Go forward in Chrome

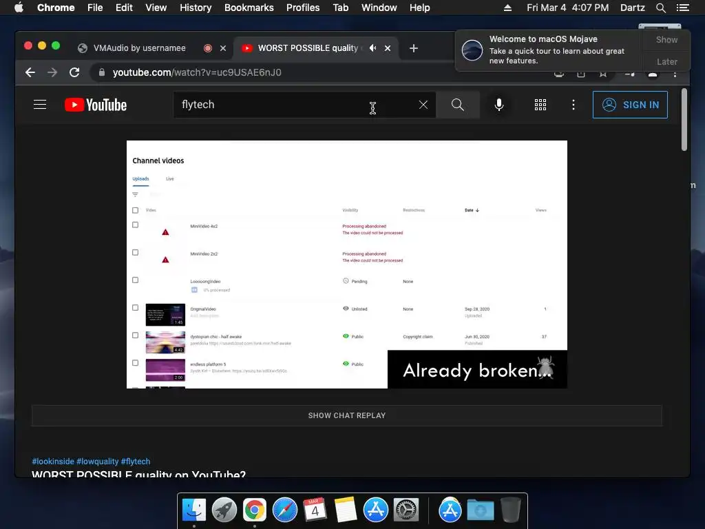[52, 72]
